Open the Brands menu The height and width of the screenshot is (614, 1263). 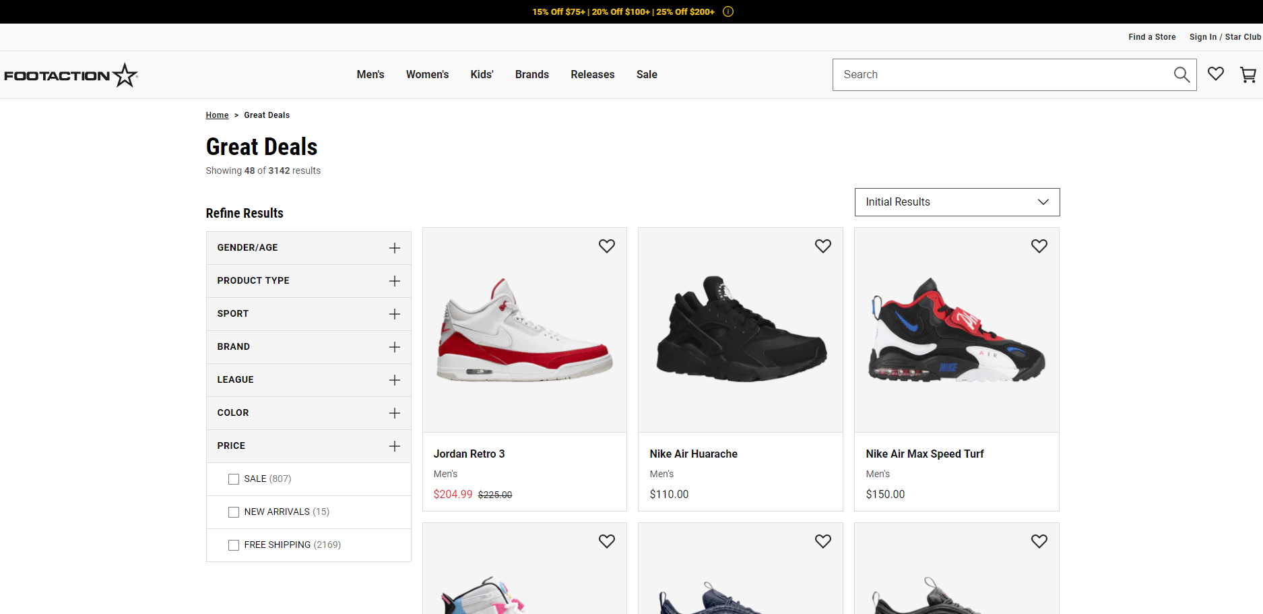tap(532, 75)
